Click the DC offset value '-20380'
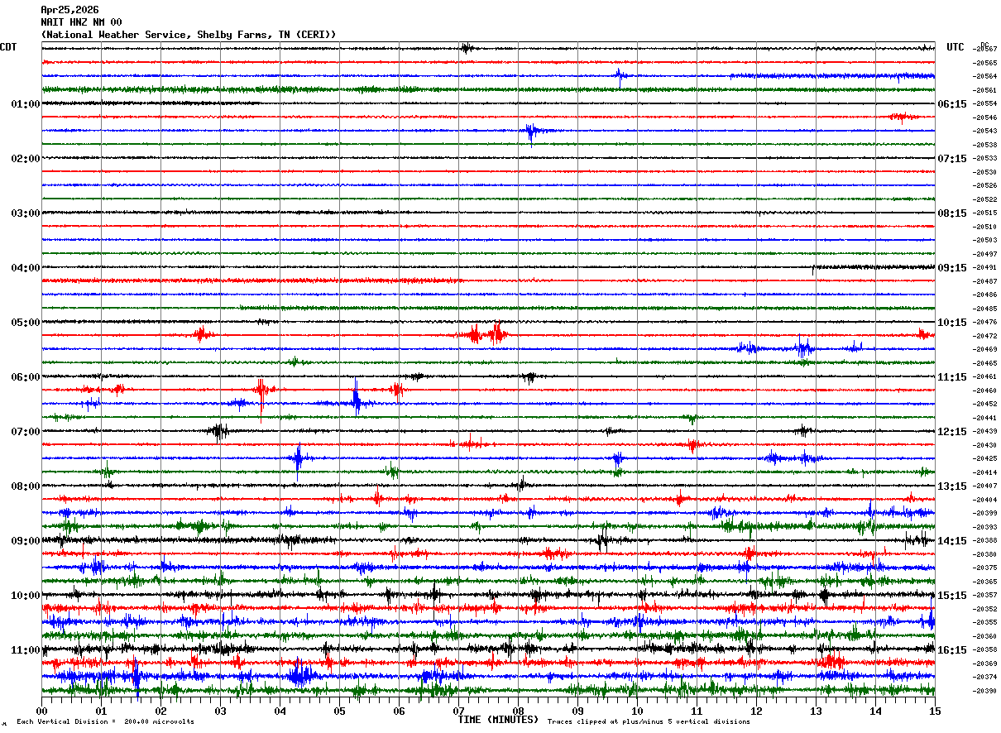1001x733 pixels. [985, 554]
